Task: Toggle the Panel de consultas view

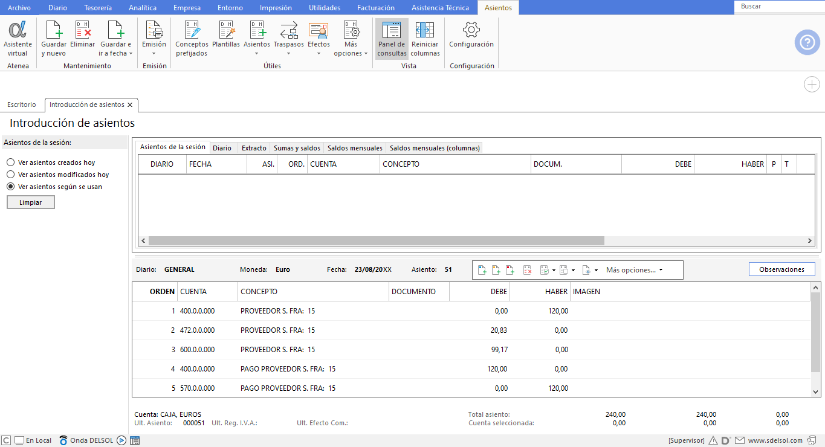Action: (392, 39)
